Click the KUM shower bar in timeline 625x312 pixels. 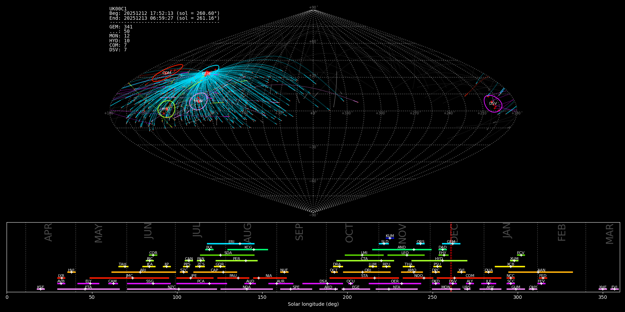coord(390,238)
